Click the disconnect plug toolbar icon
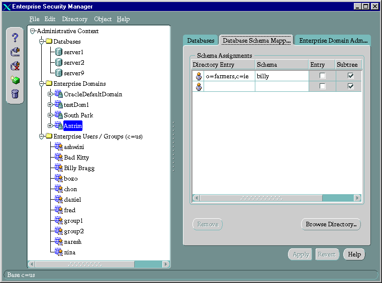Image resolution: width=382 pixels, height=283 pixels. point(15,66)
